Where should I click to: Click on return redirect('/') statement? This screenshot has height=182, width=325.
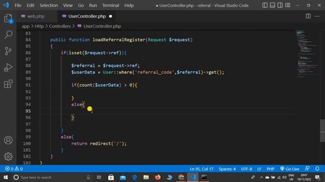pyautogui.click(x=99, y=144)
